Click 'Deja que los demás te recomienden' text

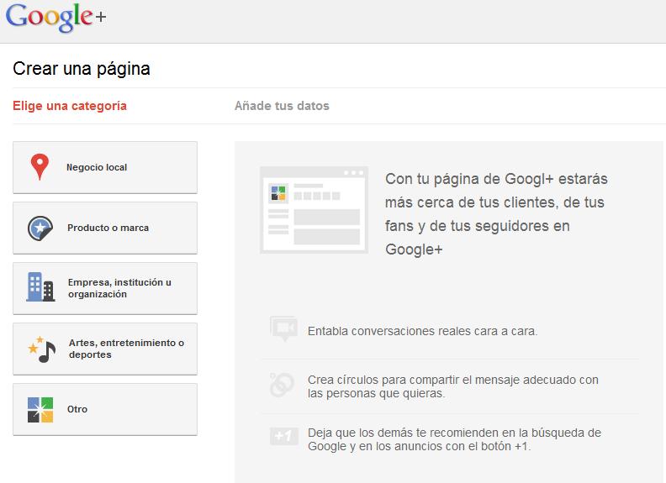454,439
